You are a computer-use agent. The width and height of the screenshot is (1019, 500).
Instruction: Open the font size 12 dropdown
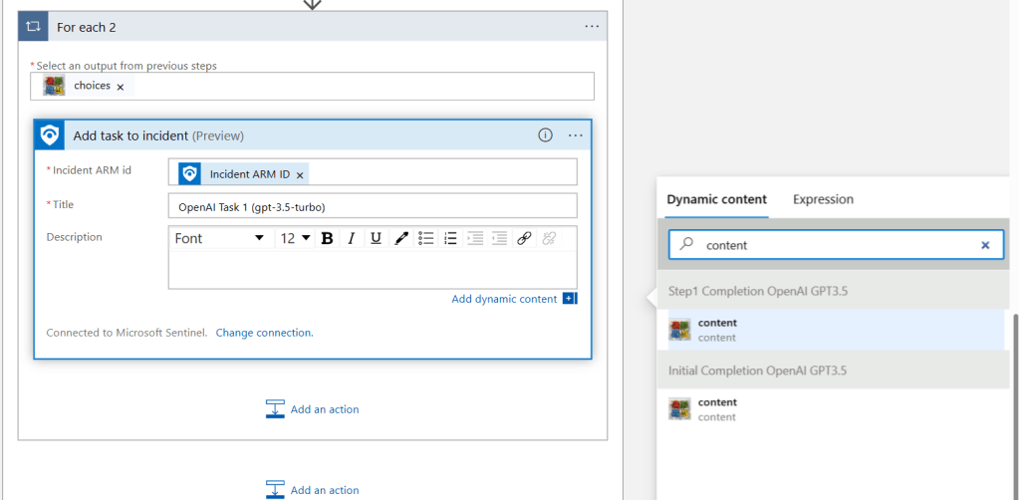[295, 238]
